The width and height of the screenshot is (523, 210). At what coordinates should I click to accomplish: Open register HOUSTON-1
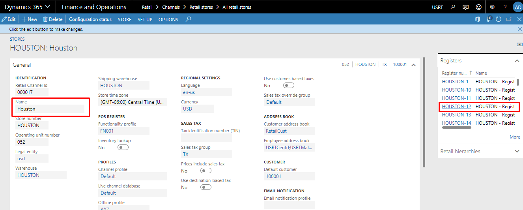point(455,82)
